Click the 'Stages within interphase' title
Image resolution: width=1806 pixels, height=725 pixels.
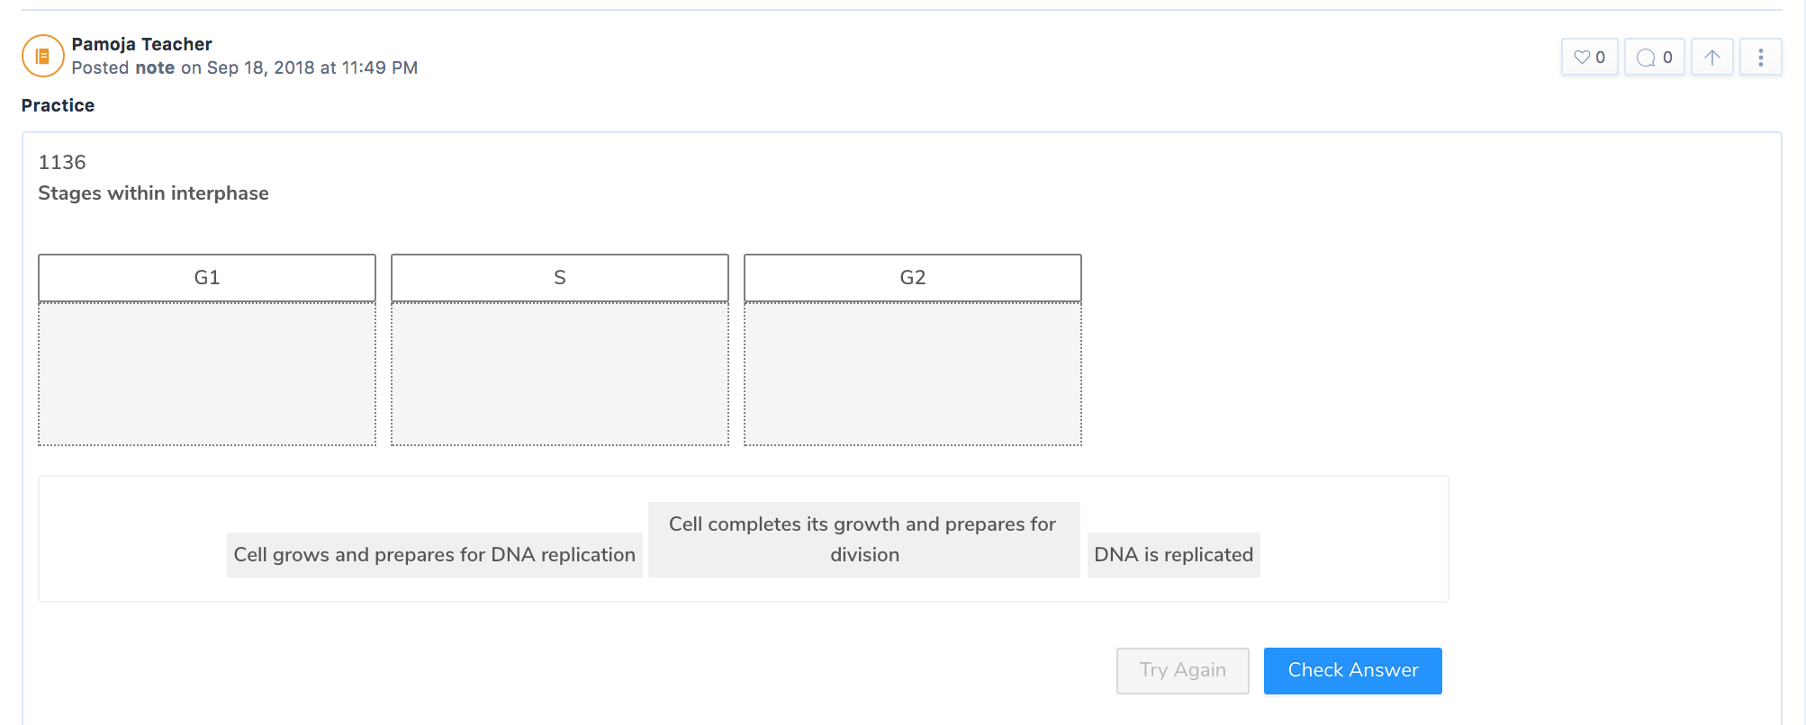(153, 193)
